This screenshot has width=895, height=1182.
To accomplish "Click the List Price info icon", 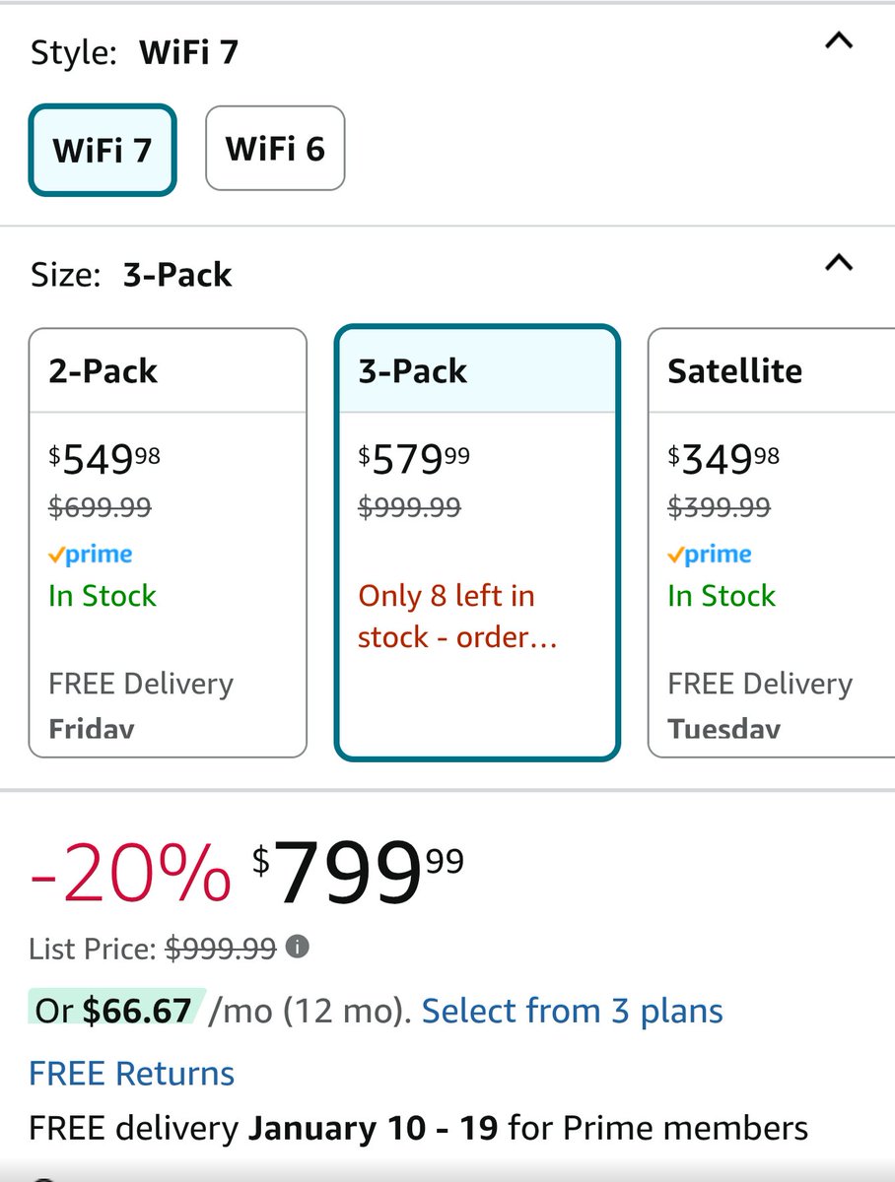I will (297, 948).
